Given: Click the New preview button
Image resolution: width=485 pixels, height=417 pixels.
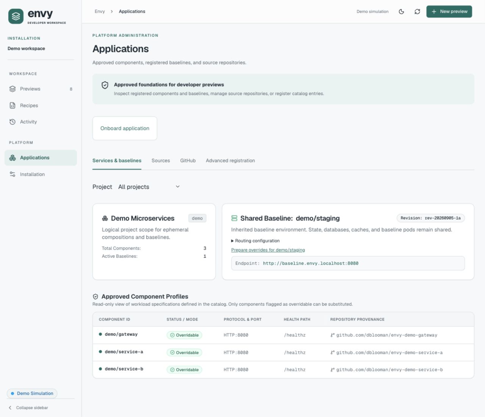Looking at the screenshot, I should [449, 12].
